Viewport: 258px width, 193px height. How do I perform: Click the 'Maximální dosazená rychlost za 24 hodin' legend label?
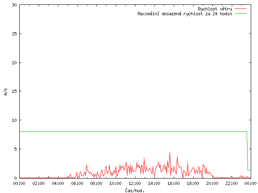(x=185, y=14)
